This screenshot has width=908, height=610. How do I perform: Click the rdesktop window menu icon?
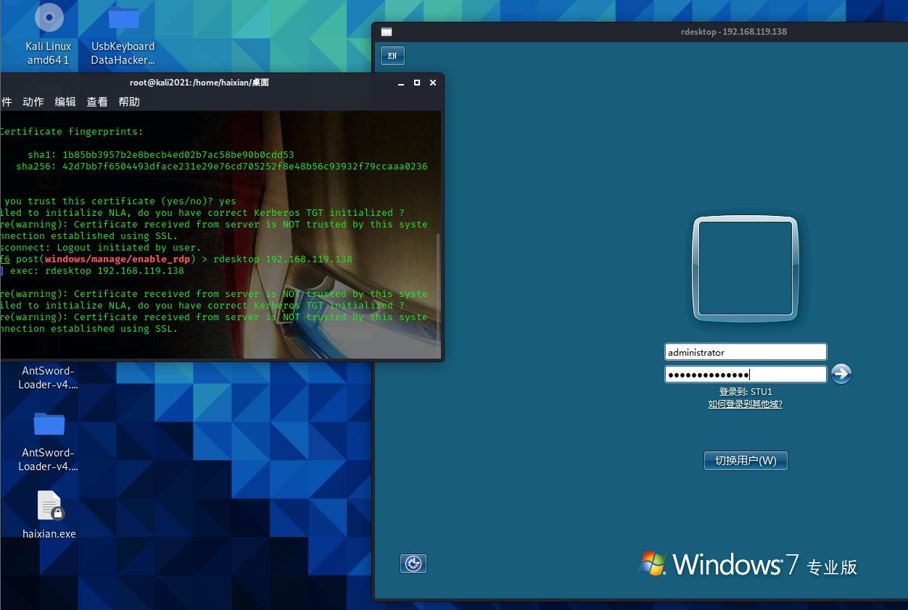[387, 32]
